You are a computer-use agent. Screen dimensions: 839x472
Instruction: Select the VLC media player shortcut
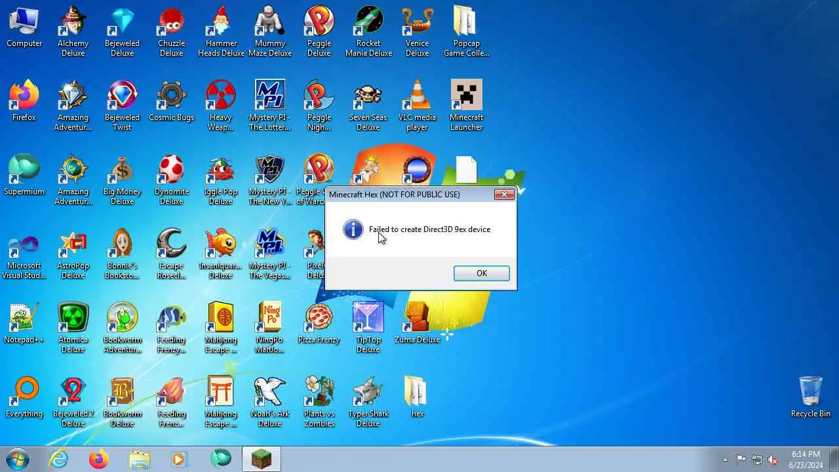(x=418, y=106)
